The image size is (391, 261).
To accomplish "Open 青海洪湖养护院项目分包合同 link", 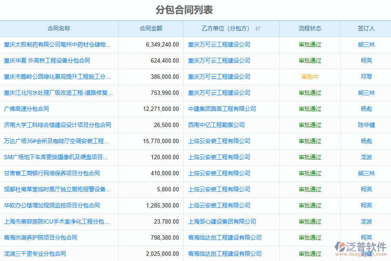I will coord(40,238).
